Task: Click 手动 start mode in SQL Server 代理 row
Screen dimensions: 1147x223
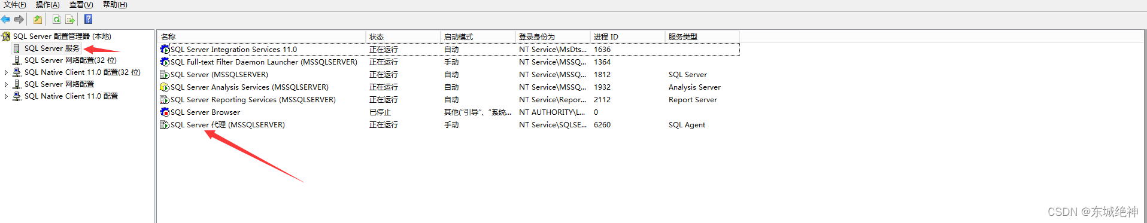Action: pyautogui.click(x=451, y=125)
